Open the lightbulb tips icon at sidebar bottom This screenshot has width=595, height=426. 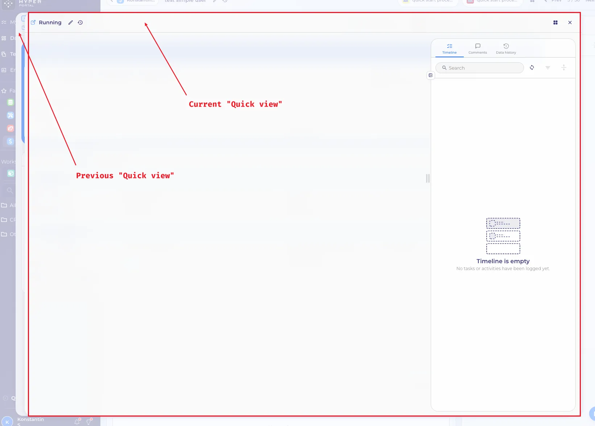(89, 421)
